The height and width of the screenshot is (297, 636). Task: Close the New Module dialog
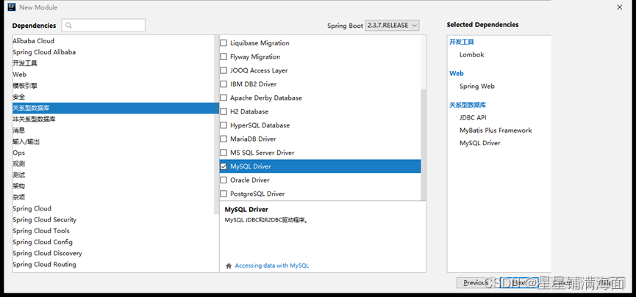point(619,7)
